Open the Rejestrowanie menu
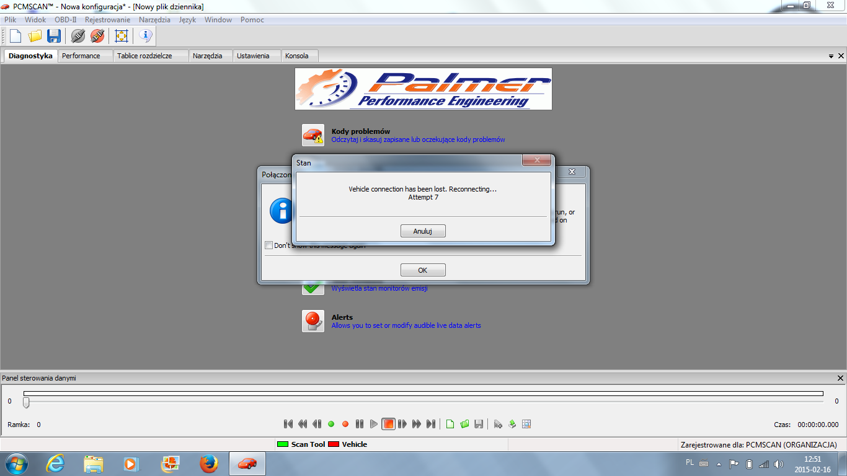 tap(108, 20)
